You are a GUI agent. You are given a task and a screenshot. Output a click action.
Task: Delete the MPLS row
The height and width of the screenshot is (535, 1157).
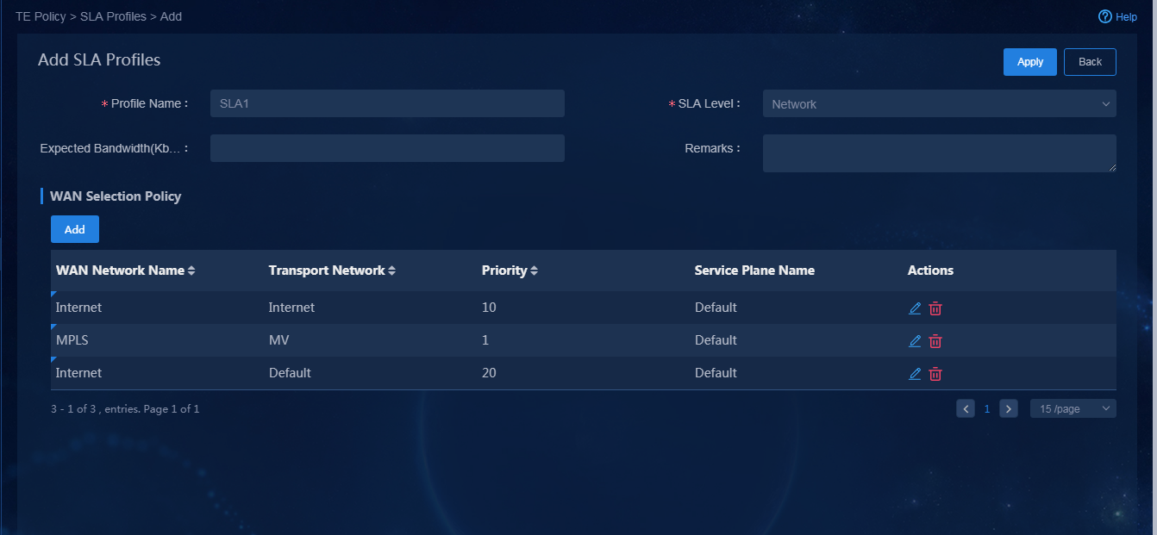point(935,341)
